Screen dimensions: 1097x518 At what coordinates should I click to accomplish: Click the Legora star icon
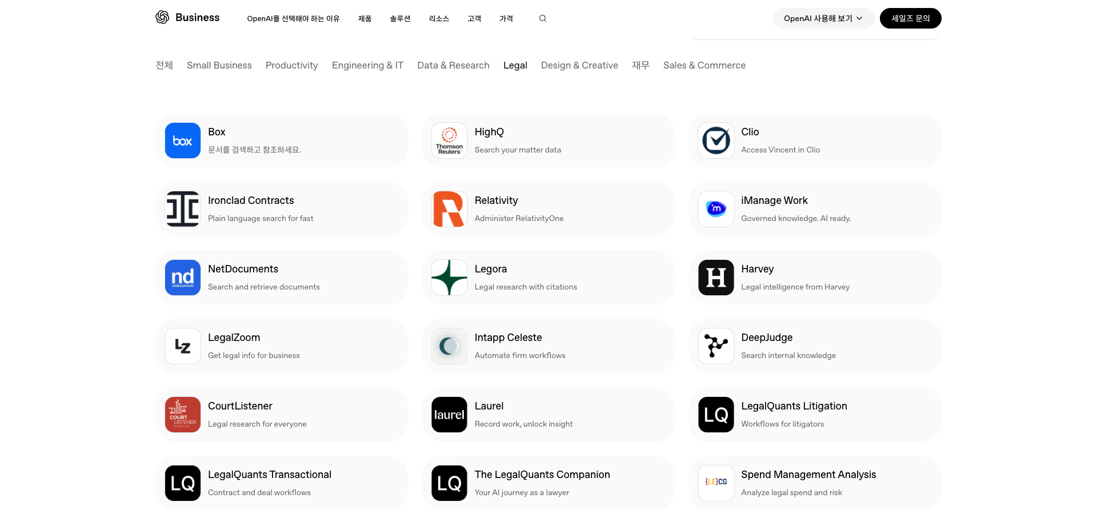point(449,278)
